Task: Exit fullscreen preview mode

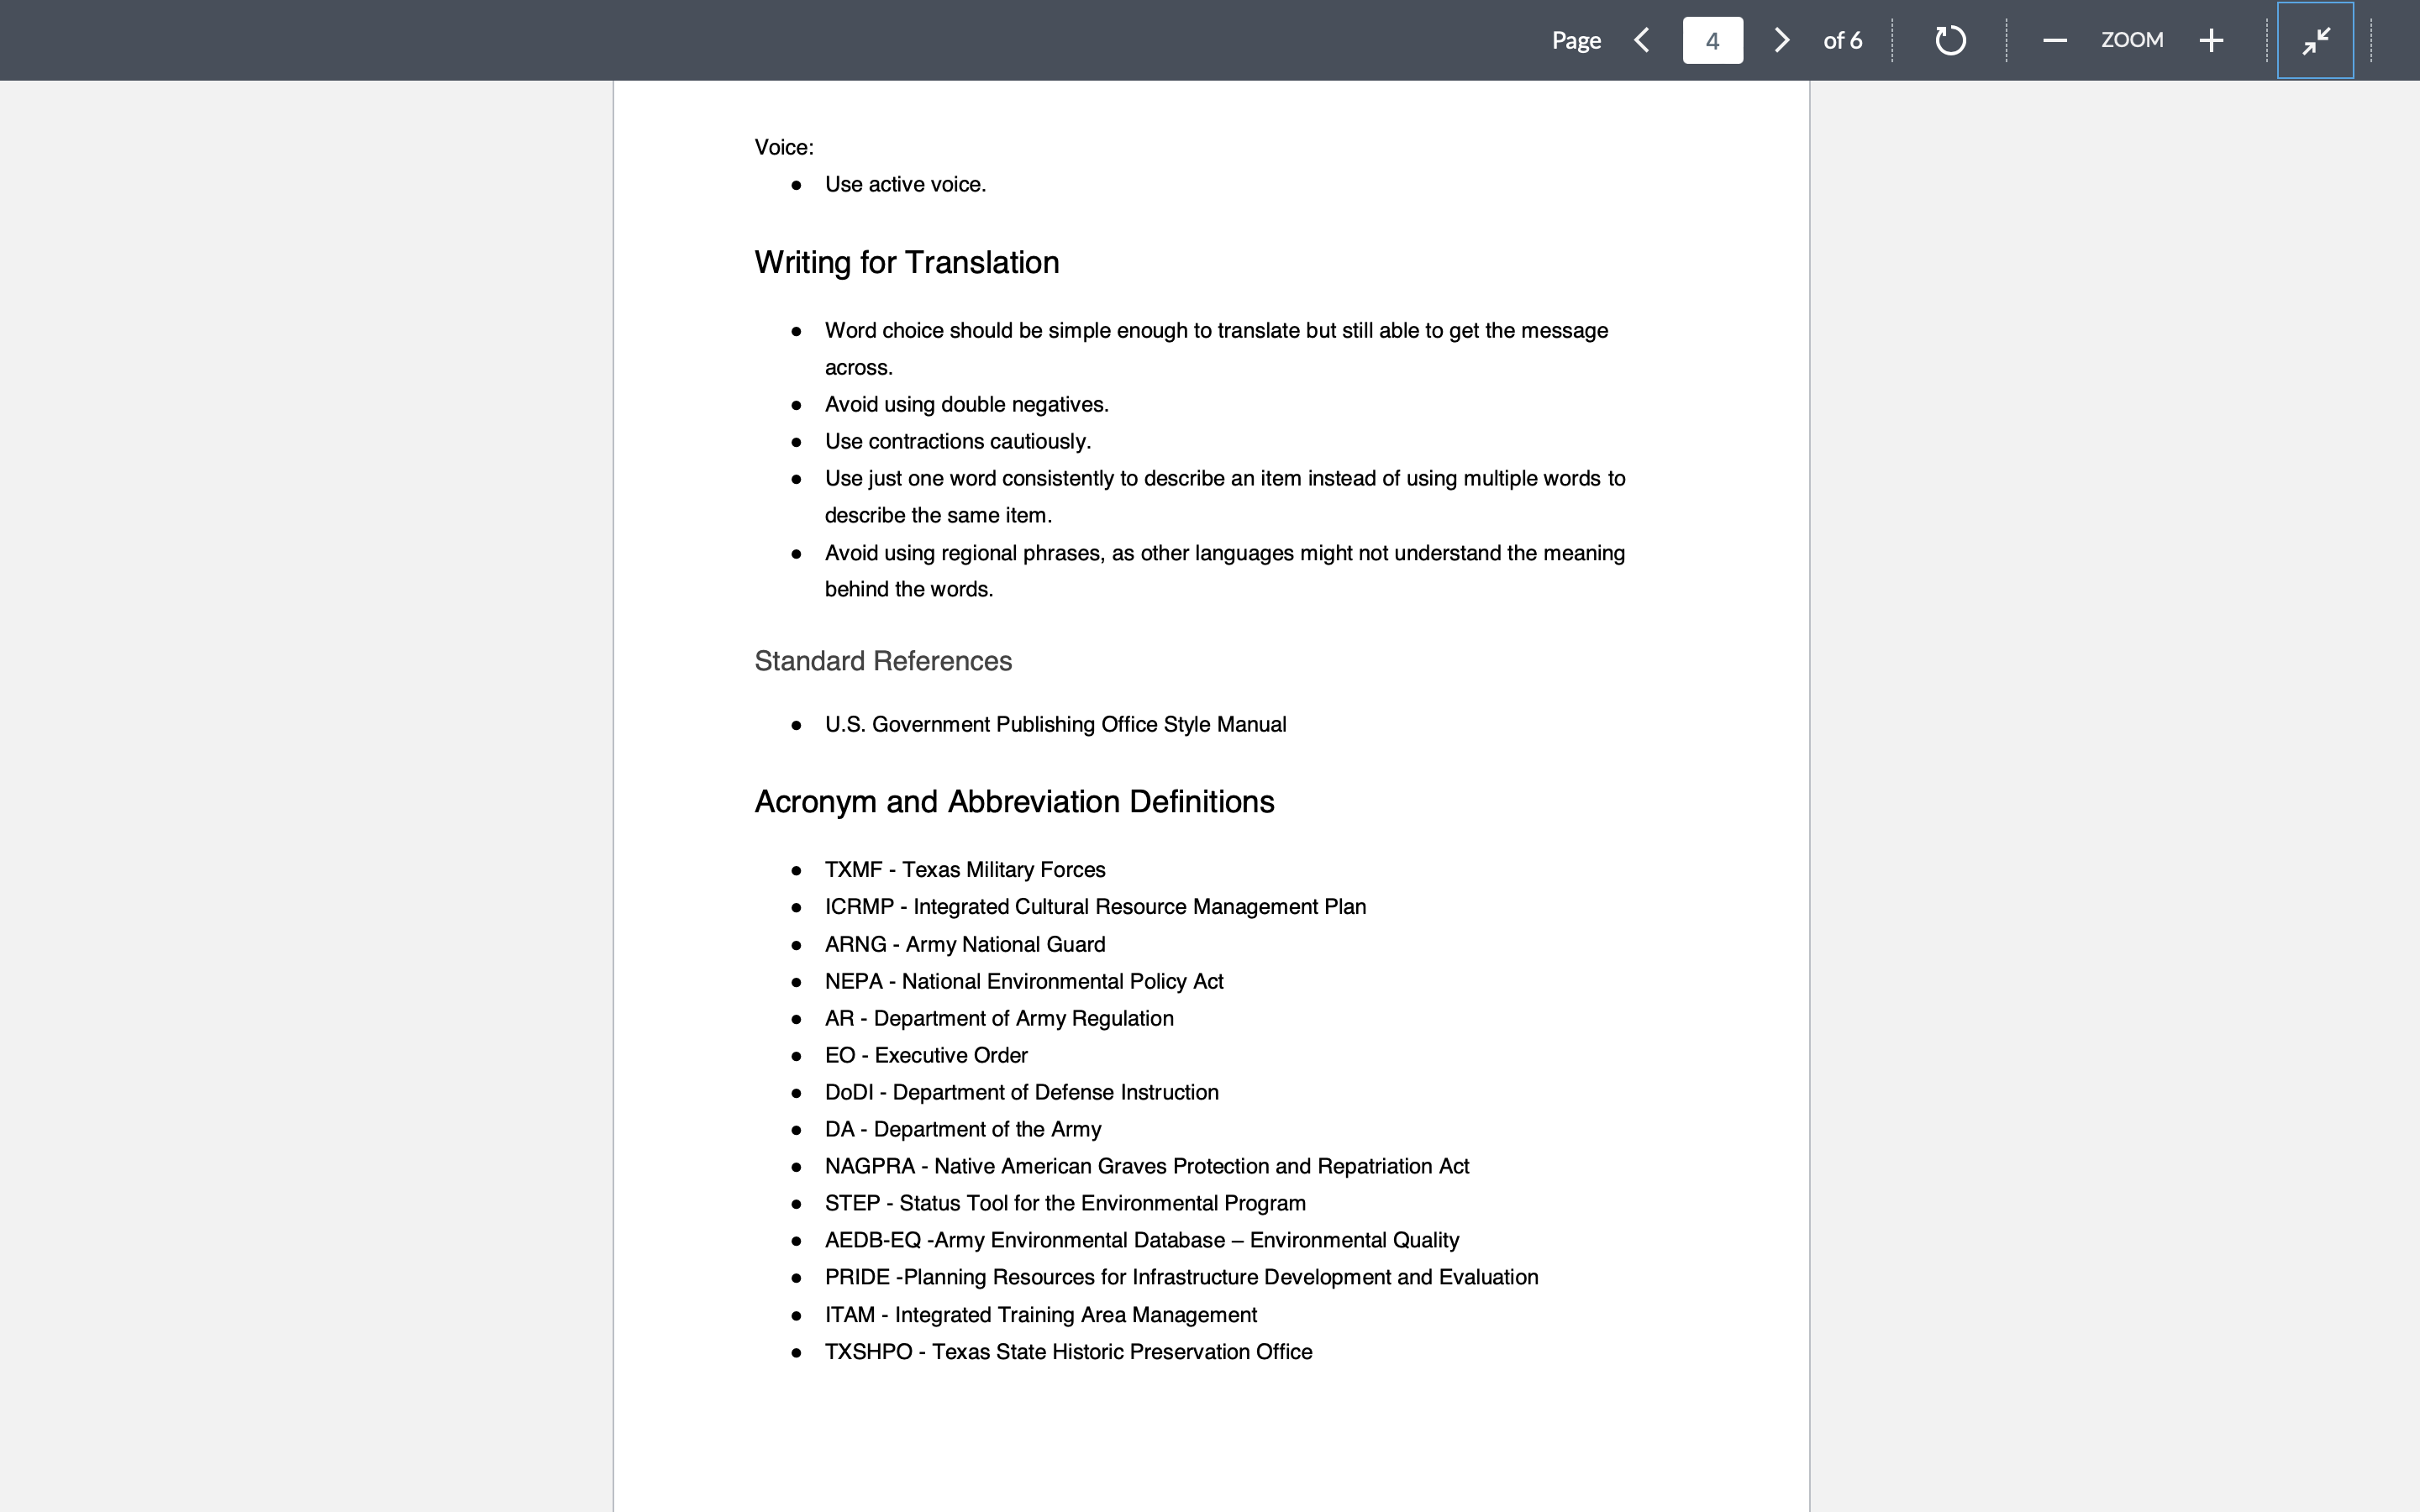Action: [x=2315, y=40]
